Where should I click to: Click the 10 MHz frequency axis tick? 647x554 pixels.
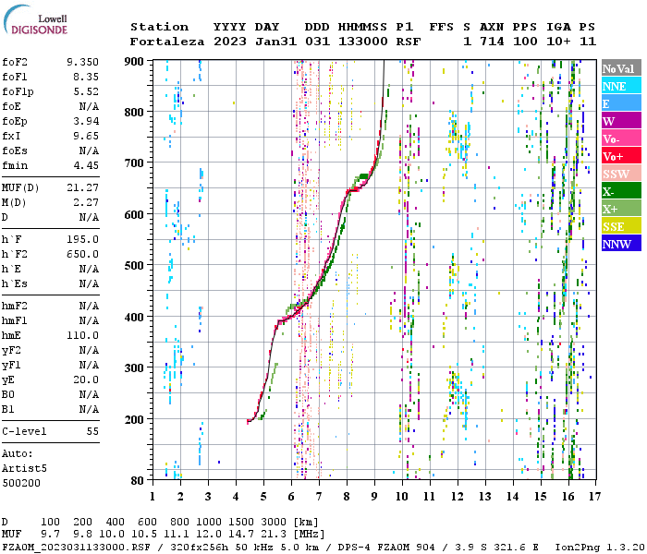click(x=402, y=496)
